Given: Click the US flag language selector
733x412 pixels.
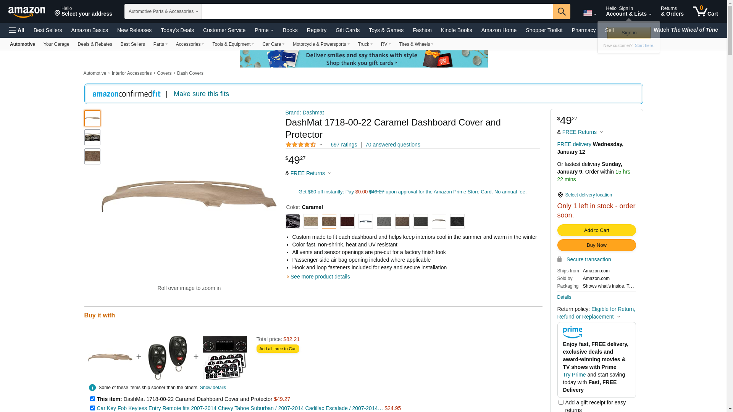Looking at the screenshot, I should (x=590, y=13).
